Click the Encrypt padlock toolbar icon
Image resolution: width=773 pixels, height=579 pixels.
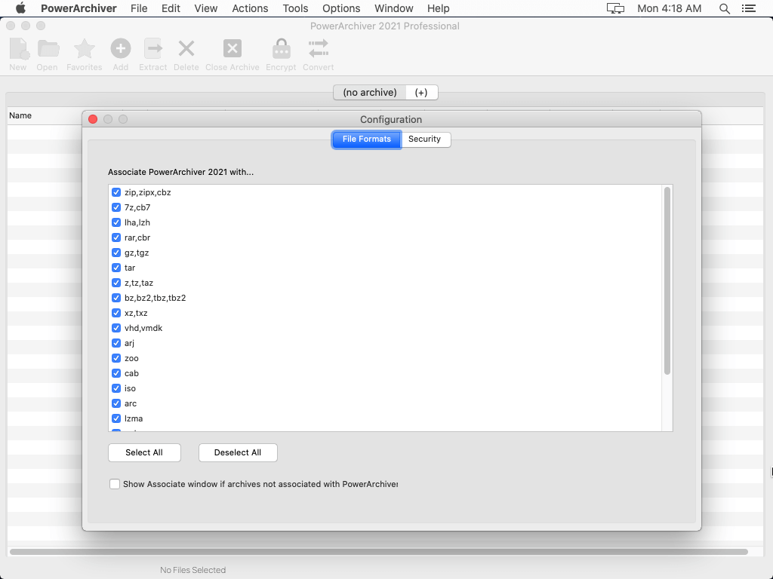[x=281, y=49]
